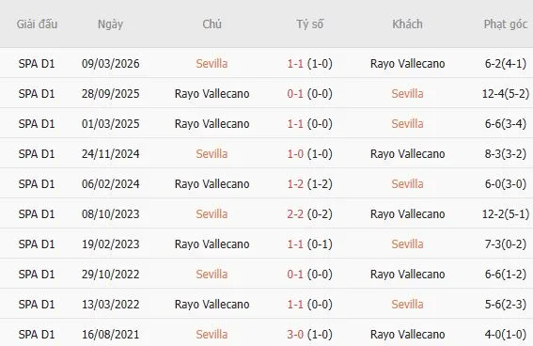
Task: Click the Phạt góc column header
Action: click(x=506, y=24)
